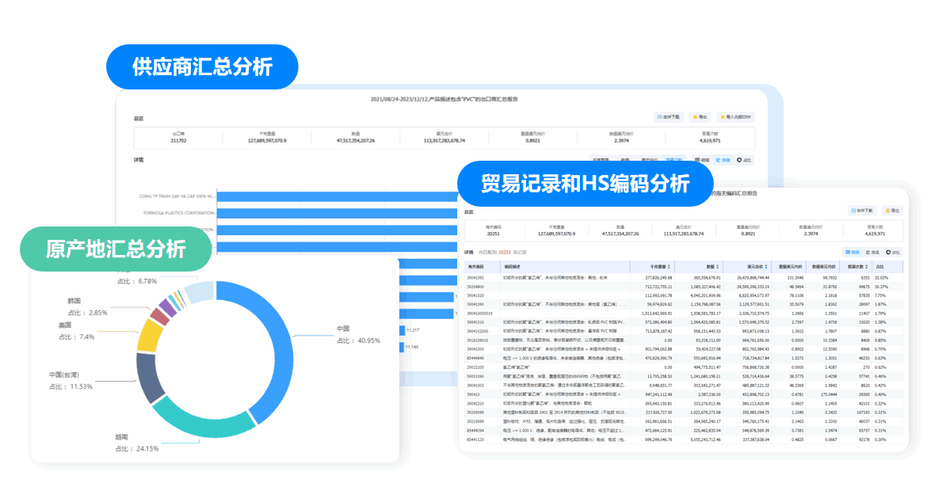Switch to the 数量 metric tab
Image resolution: width=931 pixels, height=479 pixels.
coord(624,158)
